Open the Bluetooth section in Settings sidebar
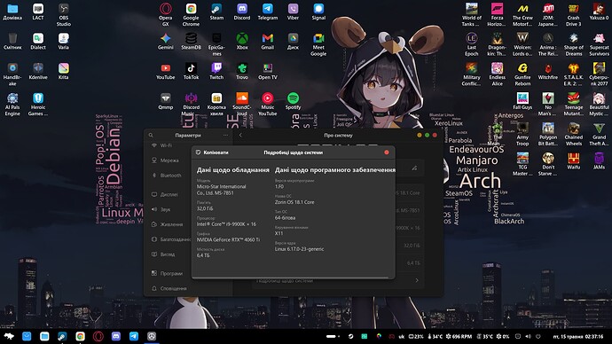This screenshot has height=344, width=612. 167,176
